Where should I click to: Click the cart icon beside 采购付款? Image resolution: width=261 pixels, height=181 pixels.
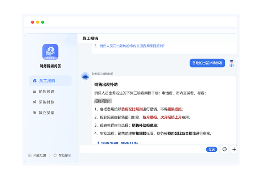[x=34, y=102]
